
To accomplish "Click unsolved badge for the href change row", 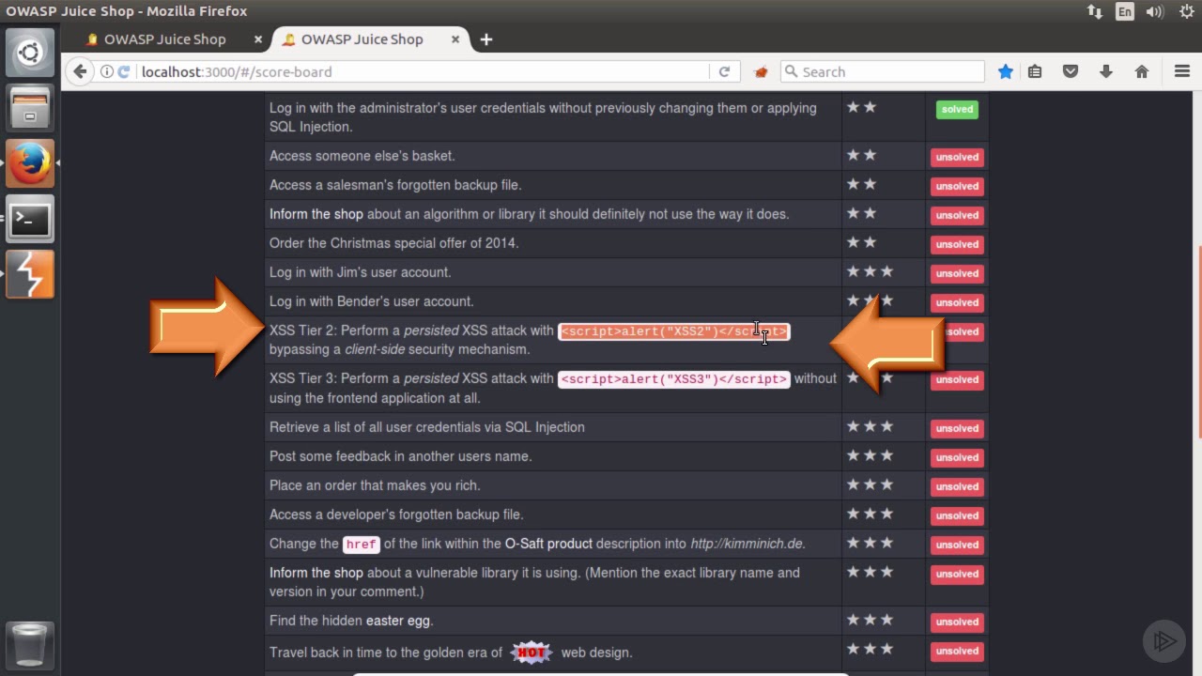I will pos(957,545).
